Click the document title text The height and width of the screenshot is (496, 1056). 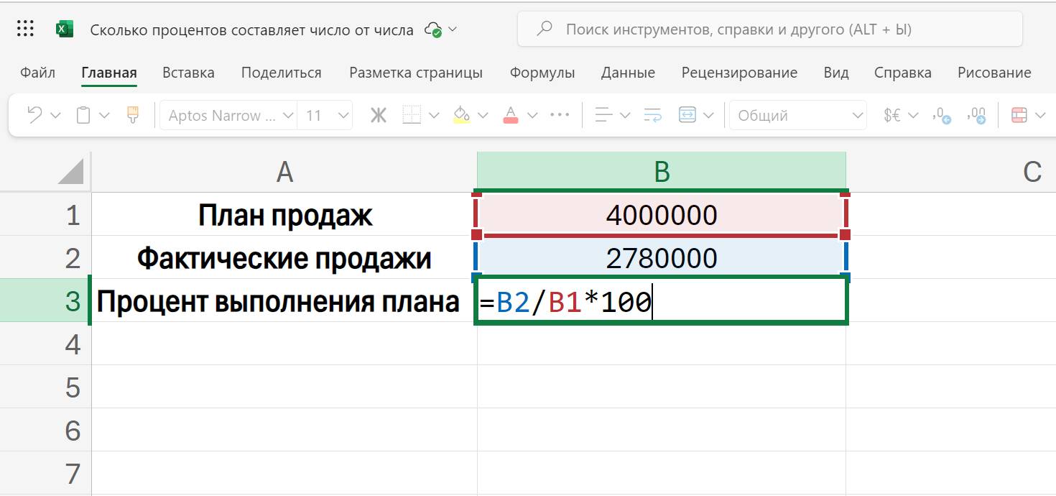point(252,30)
